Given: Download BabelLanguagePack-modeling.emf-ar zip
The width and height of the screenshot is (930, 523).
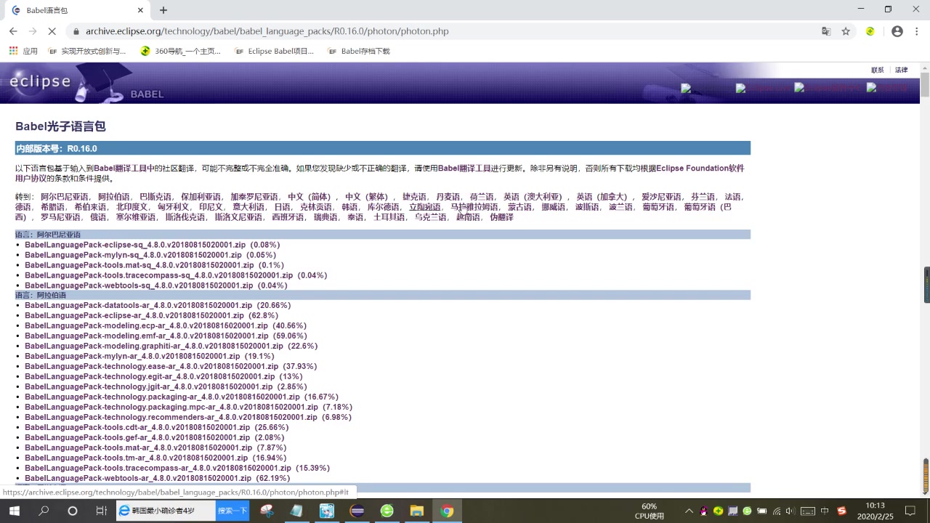Looking at the screenshot, I should pyautogui.click(x=147, y=336).
